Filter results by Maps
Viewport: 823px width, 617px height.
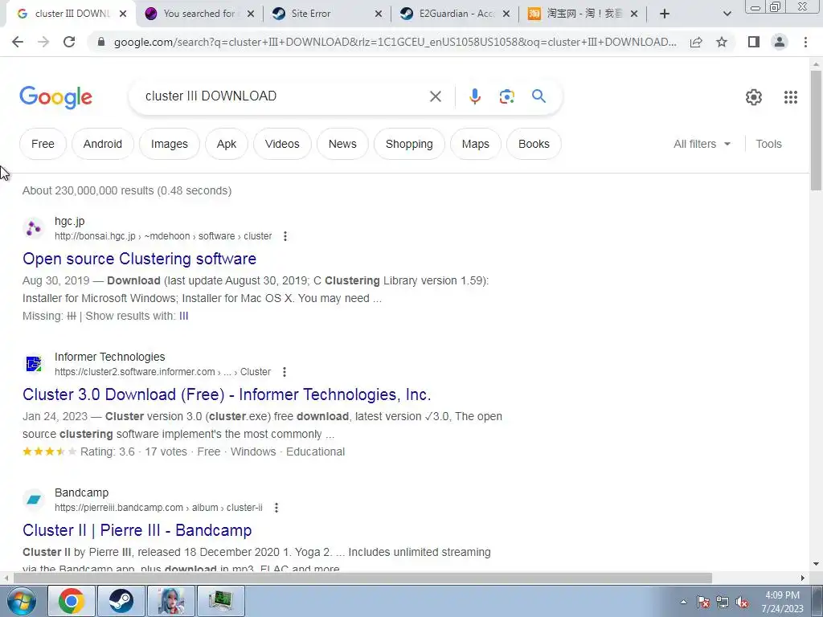[x=476, y=144]
